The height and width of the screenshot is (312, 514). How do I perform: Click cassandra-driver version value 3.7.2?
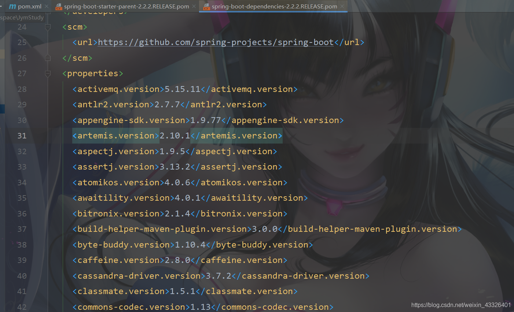(x=219, y=276)
